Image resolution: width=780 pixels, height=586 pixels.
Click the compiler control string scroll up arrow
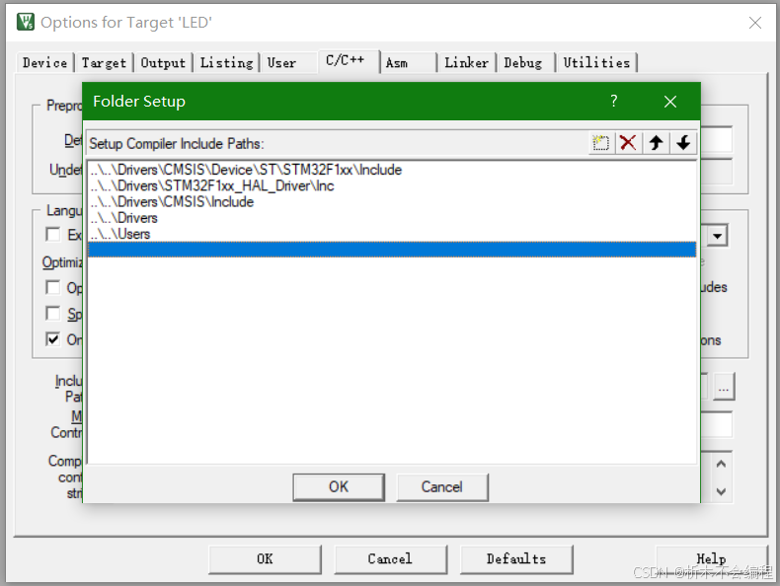point(721,465)
